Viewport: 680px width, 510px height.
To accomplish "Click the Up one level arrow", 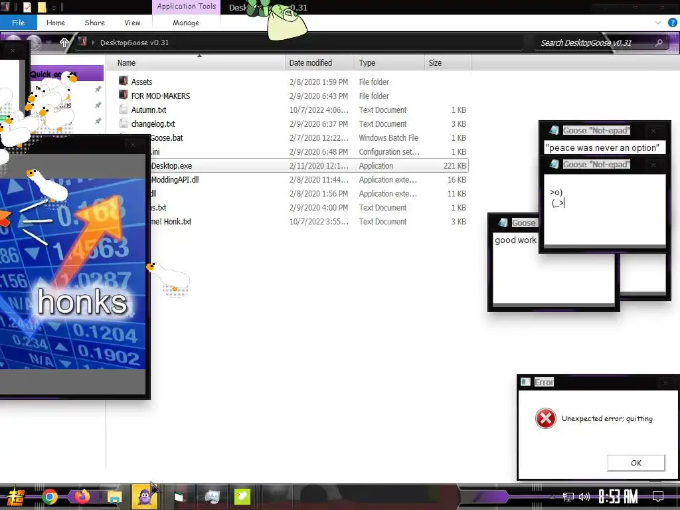I will click(64, 42).
